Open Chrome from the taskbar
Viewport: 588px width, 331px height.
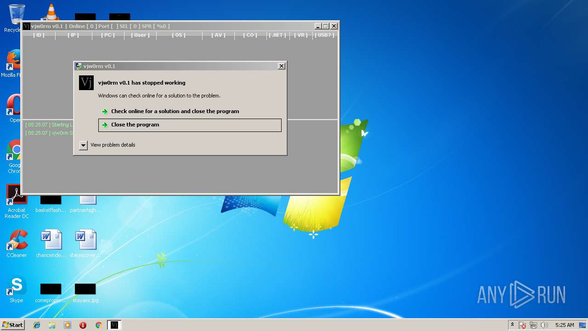pyautogui.click(x=98, y=325)
